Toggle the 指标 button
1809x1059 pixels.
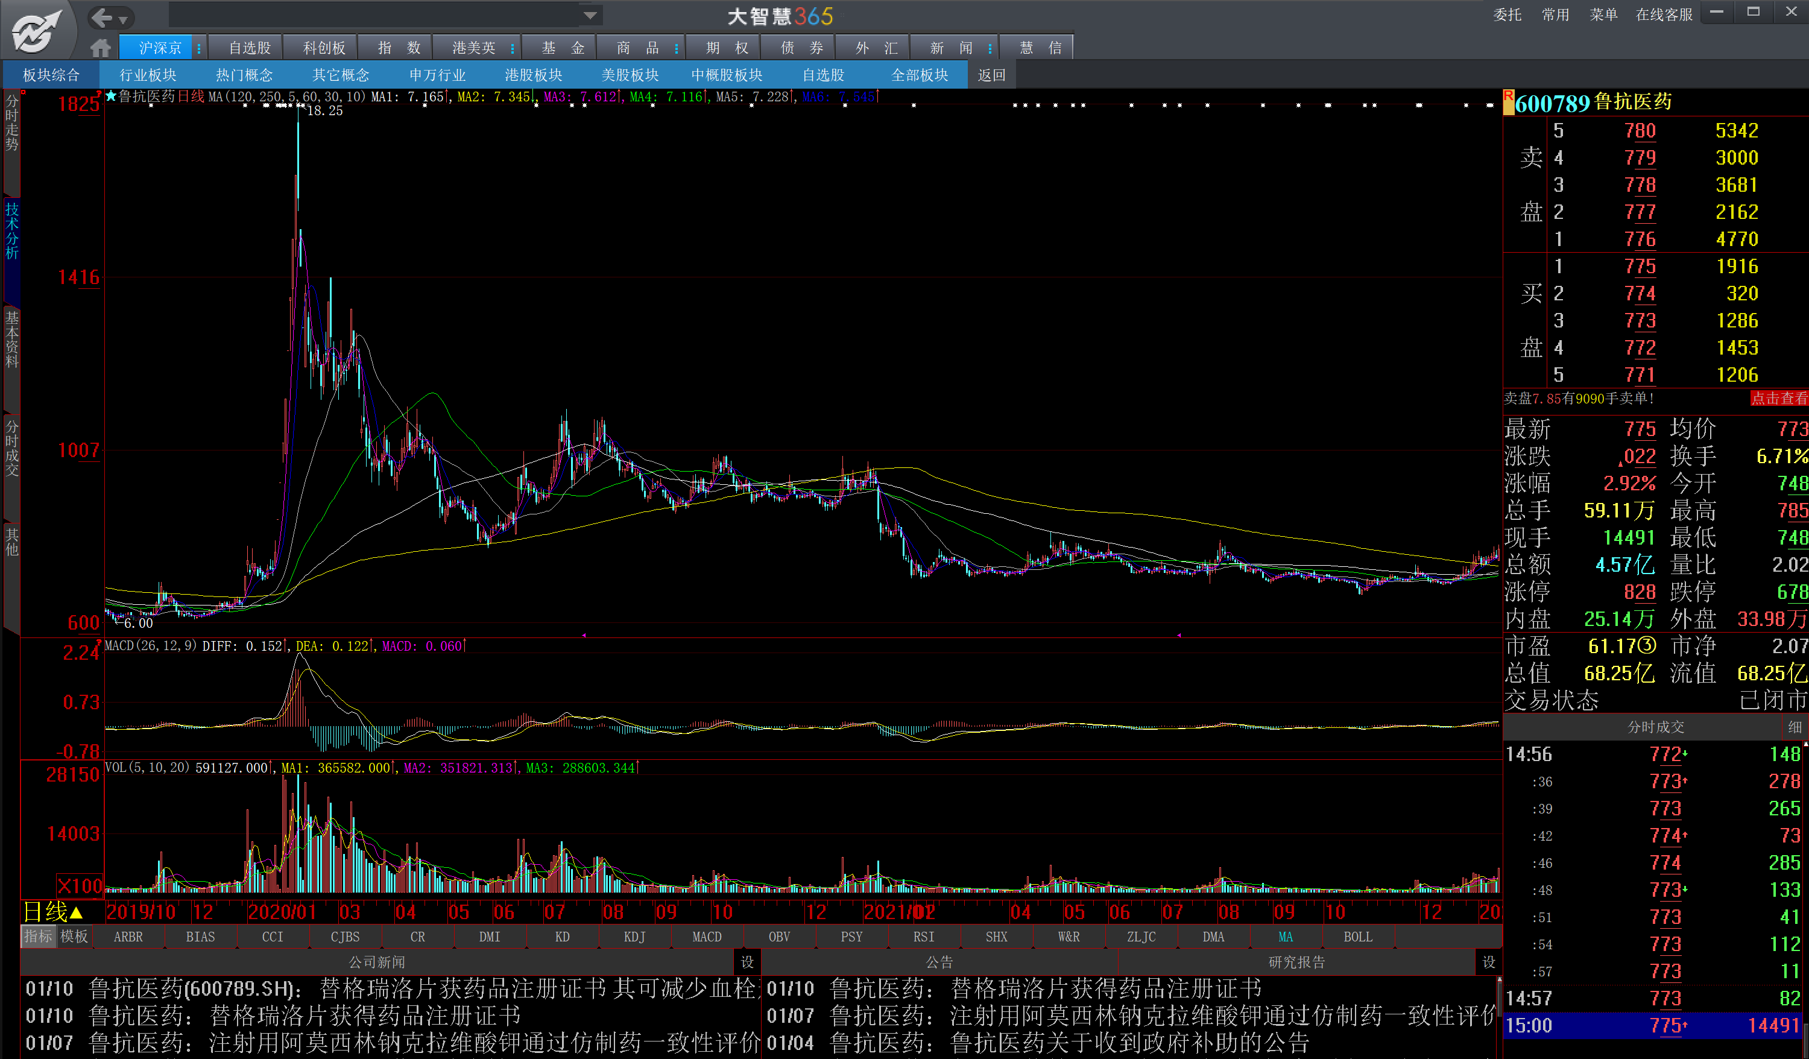tap(38, 936)
